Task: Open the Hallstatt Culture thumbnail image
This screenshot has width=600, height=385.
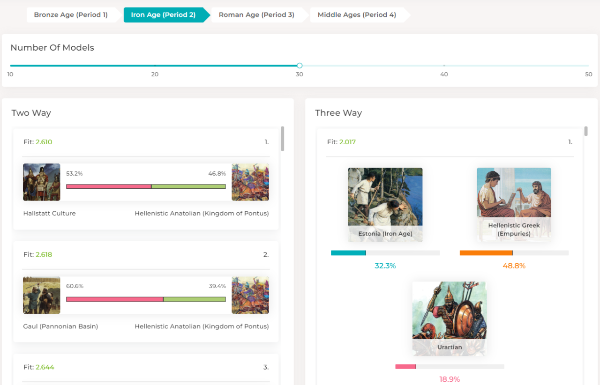Action: [42, 182]
